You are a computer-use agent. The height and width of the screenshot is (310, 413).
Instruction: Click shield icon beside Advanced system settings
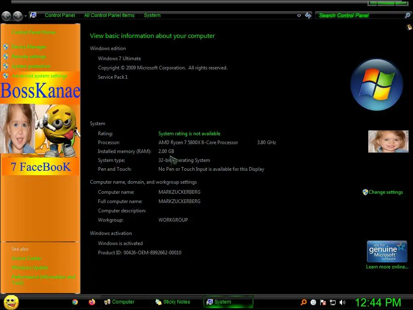6,76
